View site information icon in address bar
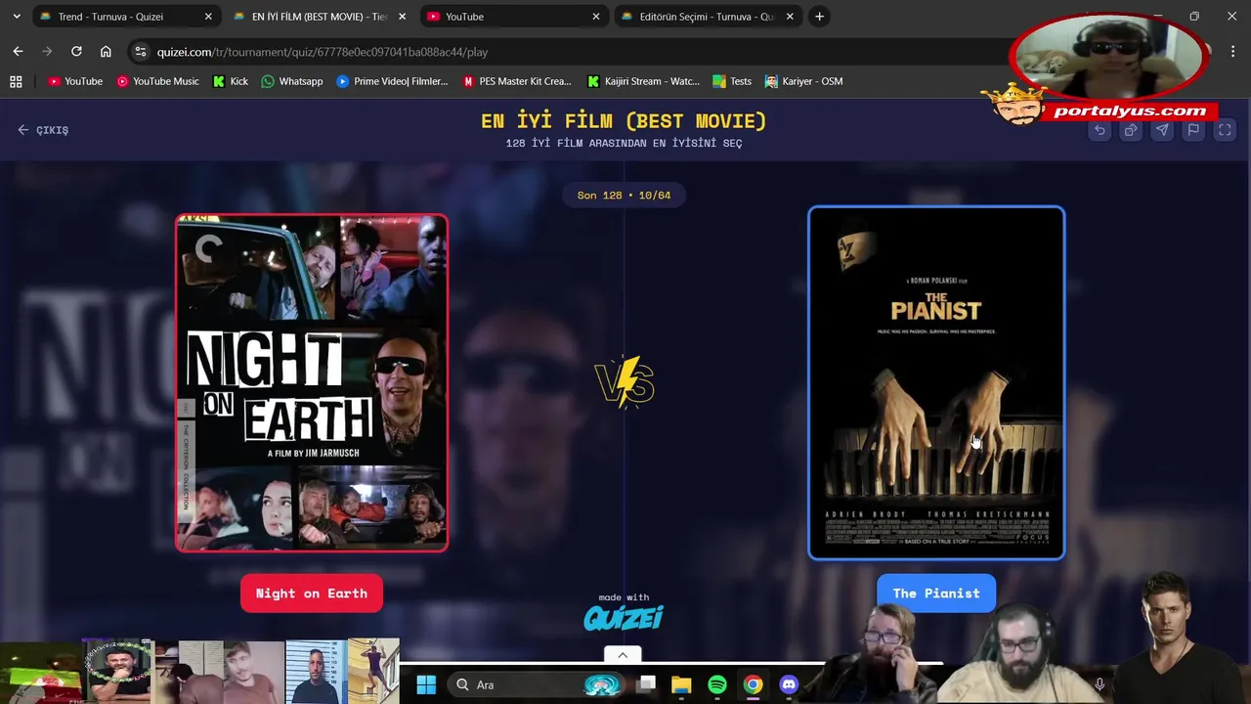The height and width of the screenshot is (704, 1251). click(141, 52)
